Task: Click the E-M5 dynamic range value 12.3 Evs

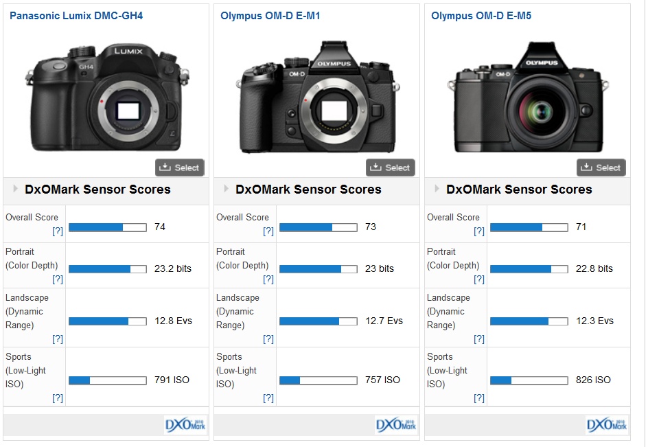Action: point(594,321)
